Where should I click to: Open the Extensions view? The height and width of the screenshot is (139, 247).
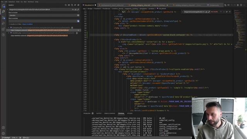(3, 29)
